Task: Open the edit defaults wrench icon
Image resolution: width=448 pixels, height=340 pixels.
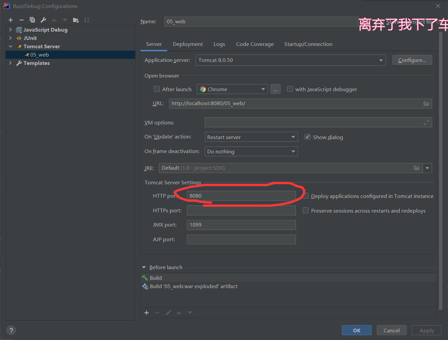Action: (x=43, y=20)
